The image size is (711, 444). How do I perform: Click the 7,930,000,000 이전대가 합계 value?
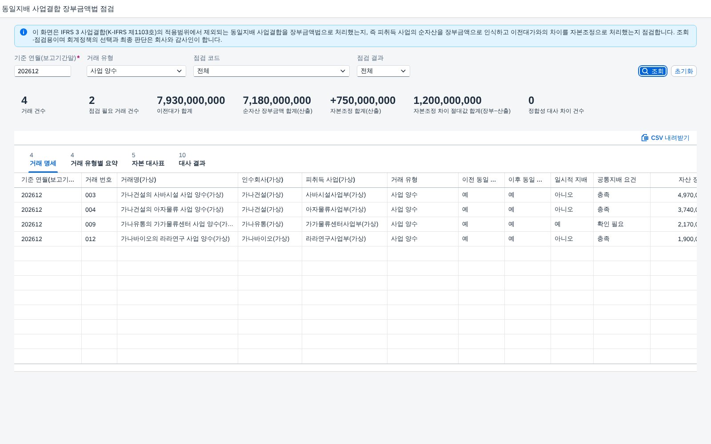tap(191, 100)
